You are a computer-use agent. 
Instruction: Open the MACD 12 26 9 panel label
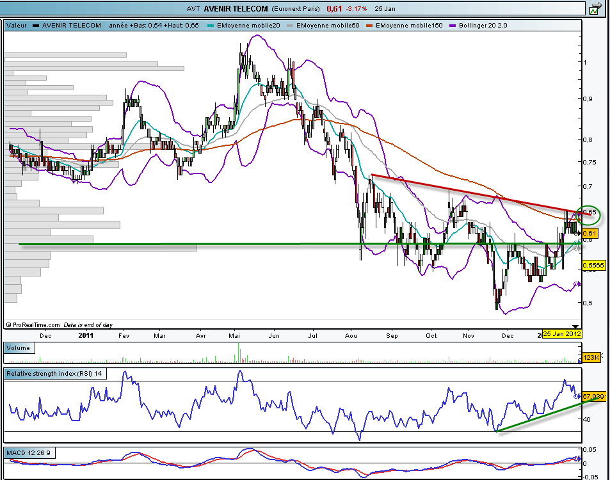coord(29,453)
